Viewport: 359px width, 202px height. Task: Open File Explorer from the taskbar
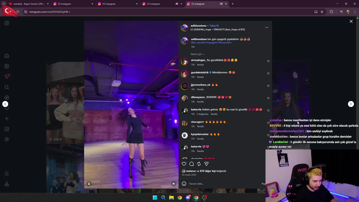point(171,198)
